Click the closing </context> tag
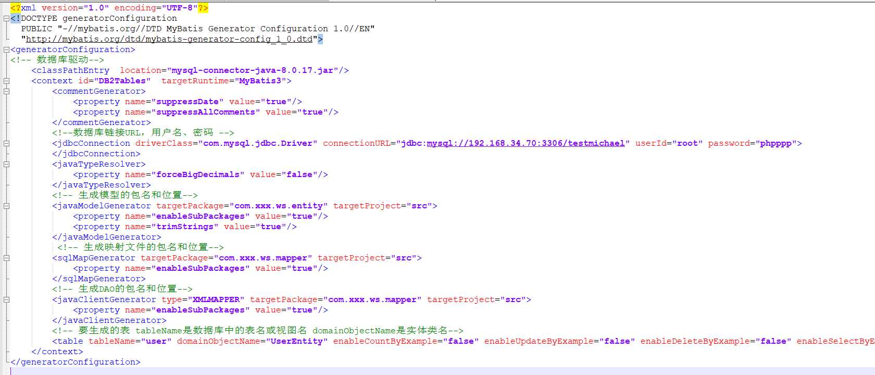This screenshot has height=375, width=875. [57, 352]
